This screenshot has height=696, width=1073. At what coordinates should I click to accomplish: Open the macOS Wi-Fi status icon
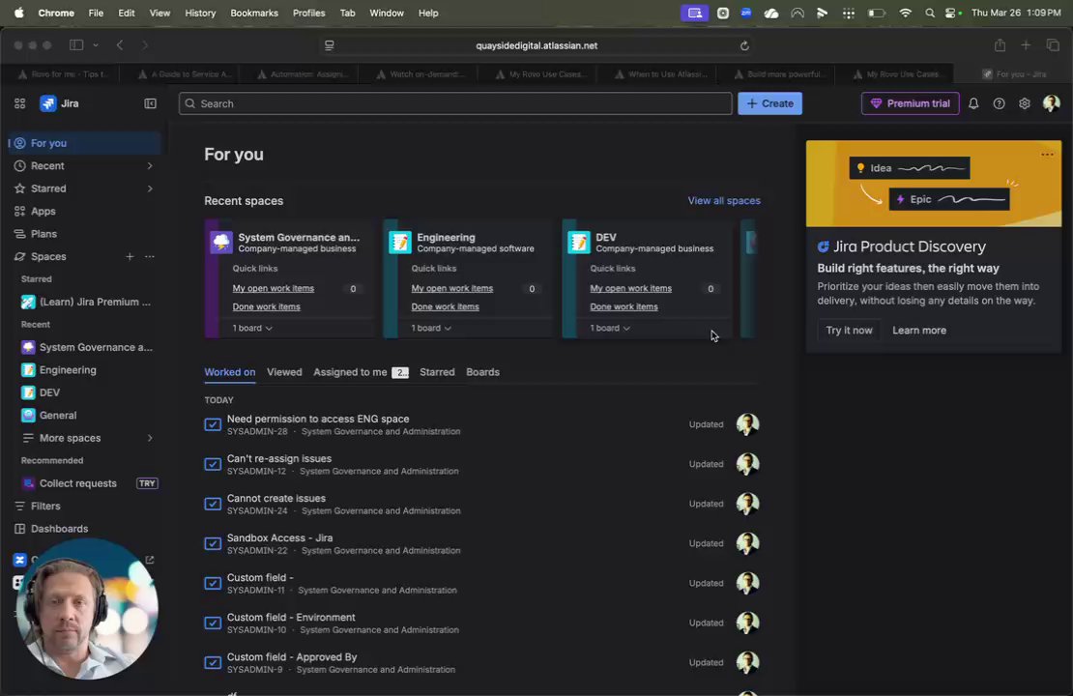coord(905,13)
